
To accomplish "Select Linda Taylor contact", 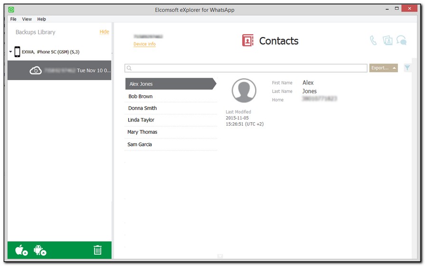I will [141, 120].
